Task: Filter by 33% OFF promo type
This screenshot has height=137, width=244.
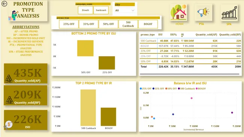Action: pyautogui.click(x=89, y=24)
